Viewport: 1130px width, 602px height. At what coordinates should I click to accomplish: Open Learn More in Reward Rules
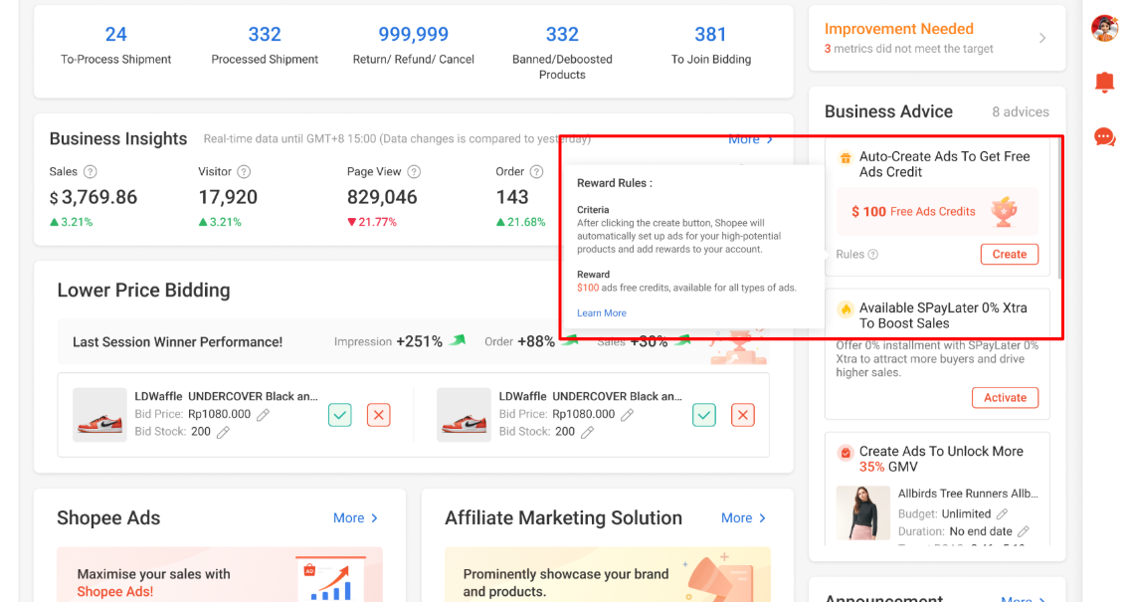pyautogui.click(x=602, y=312)
